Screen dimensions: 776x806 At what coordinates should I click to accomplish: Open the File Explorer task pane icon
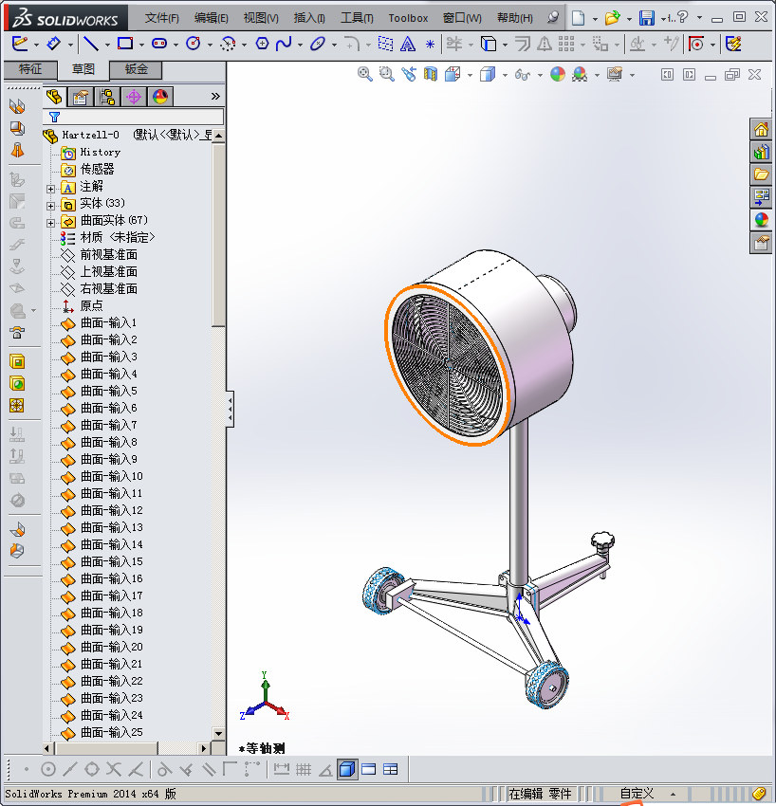tap(761, 174)
